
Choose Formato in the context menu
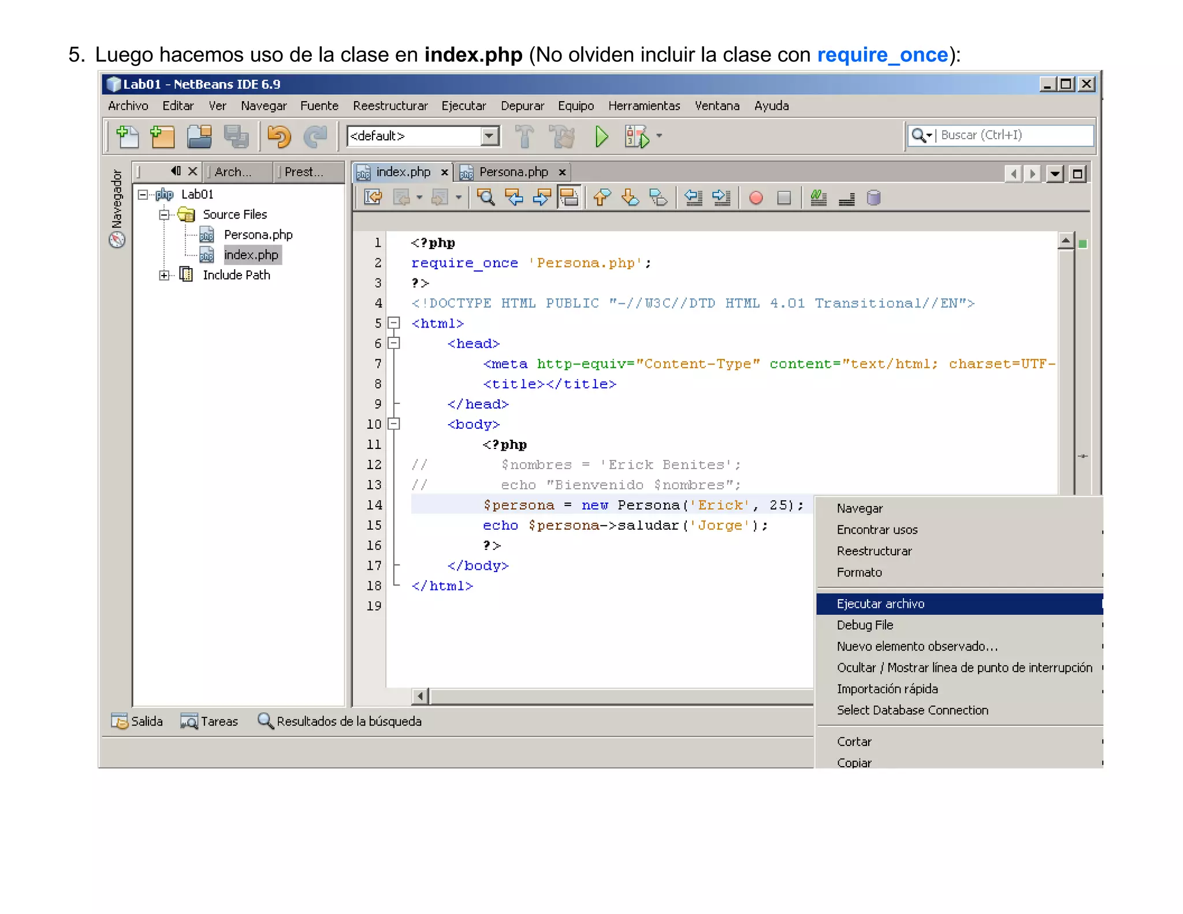click(x=959, y=573)
